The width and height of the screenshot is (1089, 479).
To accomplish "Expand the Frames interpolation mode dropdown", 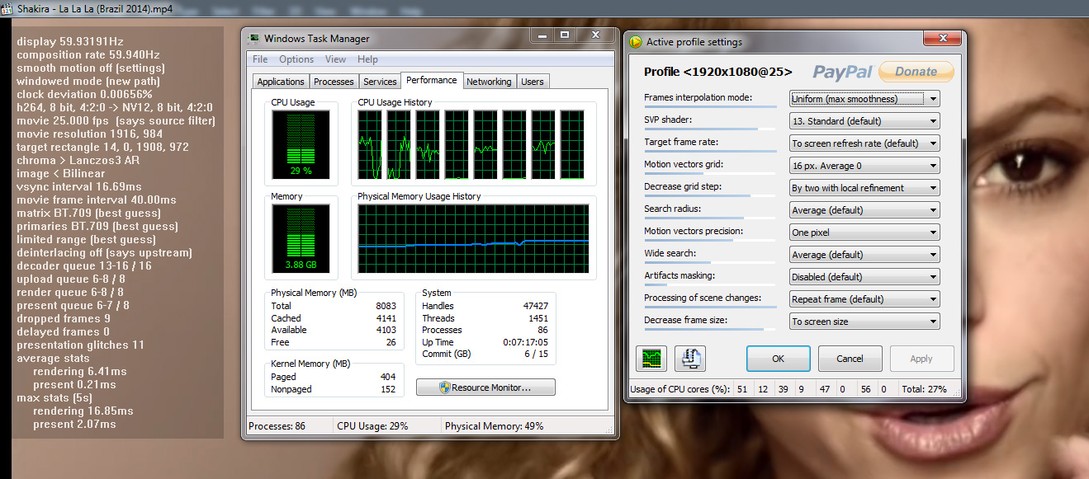I will tap(864, 99).
